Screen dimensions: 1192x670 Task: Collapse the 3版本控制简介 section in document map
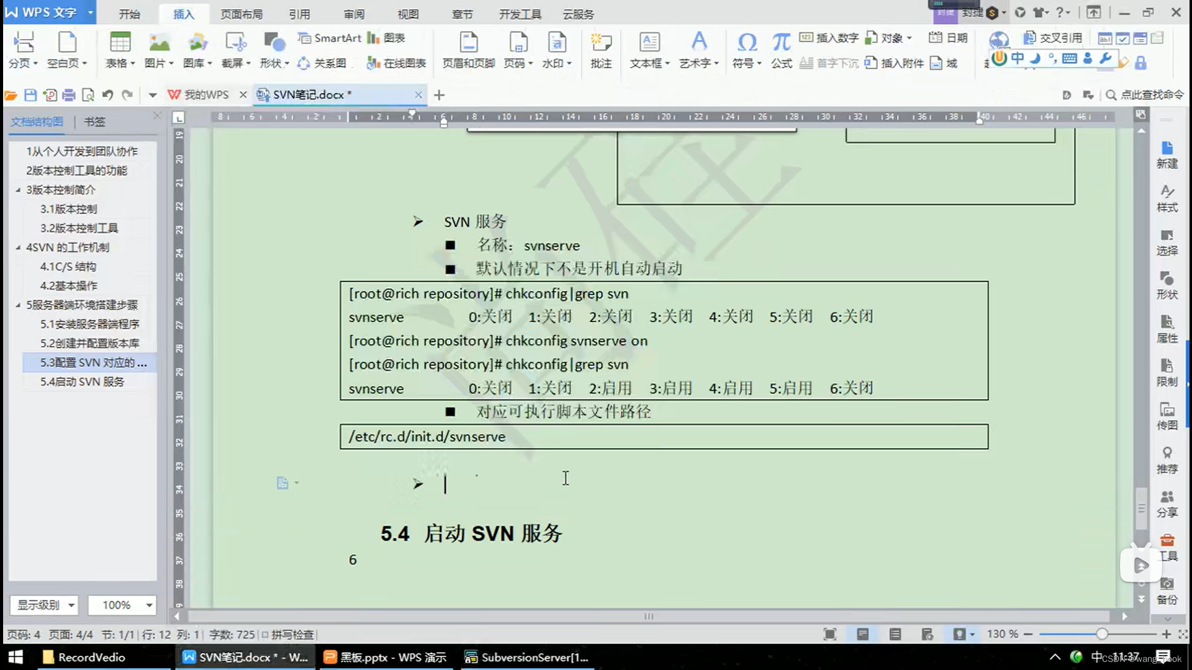[19, 190]
